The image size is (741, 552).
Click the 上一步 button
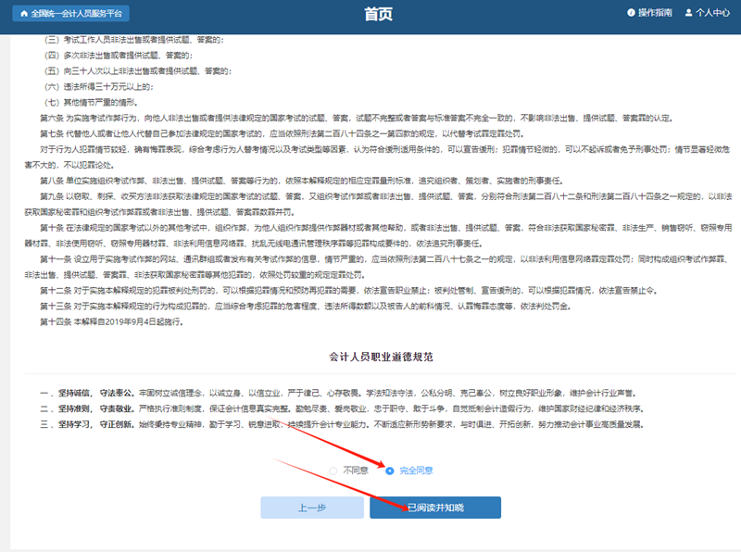click(x=312, y=508)
